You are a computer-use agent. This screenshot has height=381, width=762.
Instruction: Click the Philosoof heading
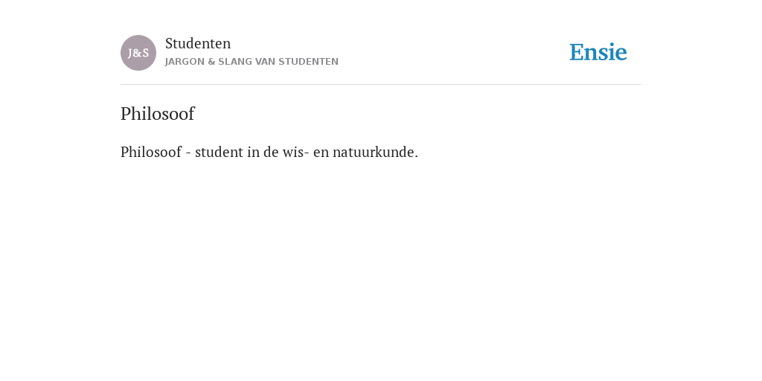(158, 114)
